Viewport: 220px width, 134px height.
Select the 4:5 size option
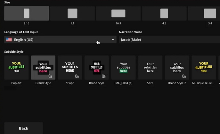(164, 13)
